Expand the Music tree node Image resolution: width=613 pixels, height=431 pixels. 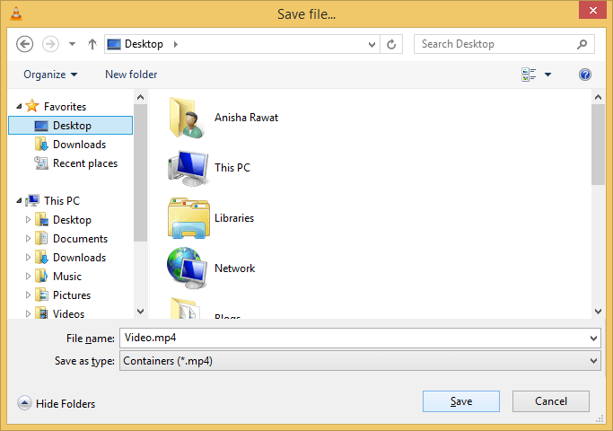(x=28, y=276)
